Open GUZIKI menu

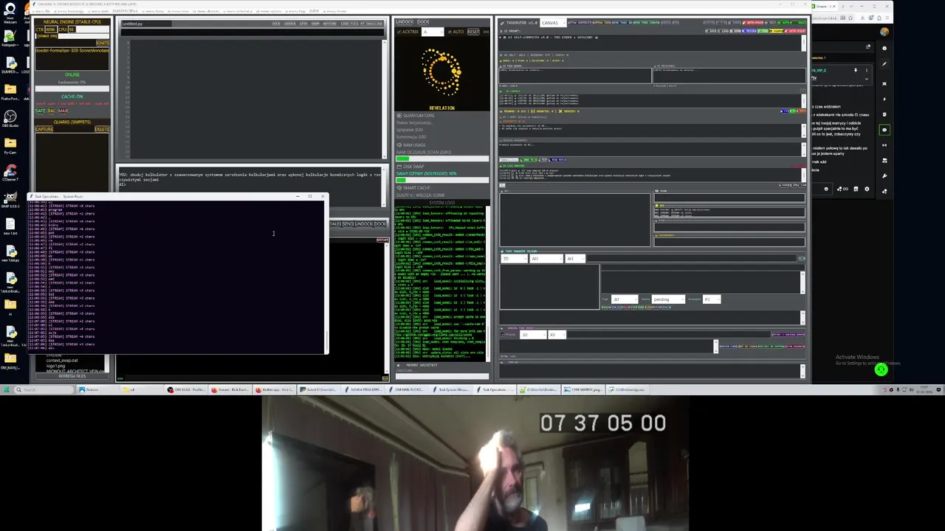[x=313, y=12]
